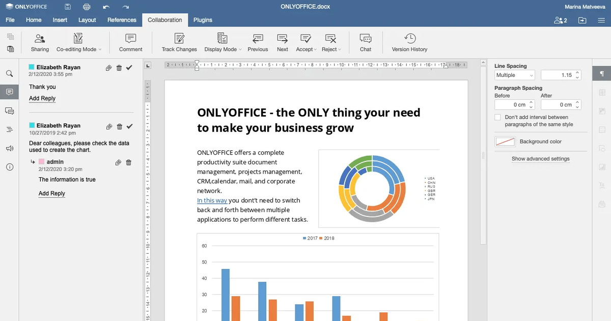
Task: Pick the paragraph Background color swatch
Action: pos(505,142)
